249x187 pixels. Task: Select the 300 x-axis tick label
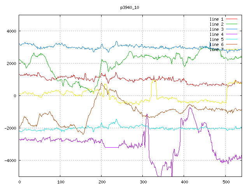(x=143, y=182)
